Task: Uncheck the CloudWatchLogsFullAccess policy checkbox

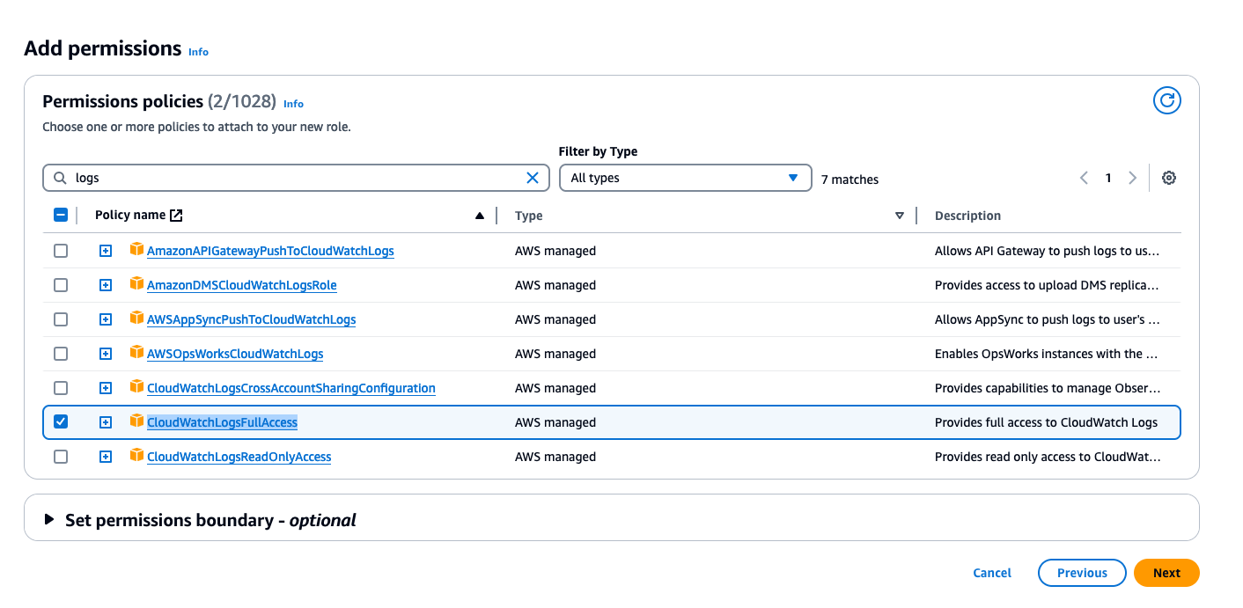Action: [61, 422]
